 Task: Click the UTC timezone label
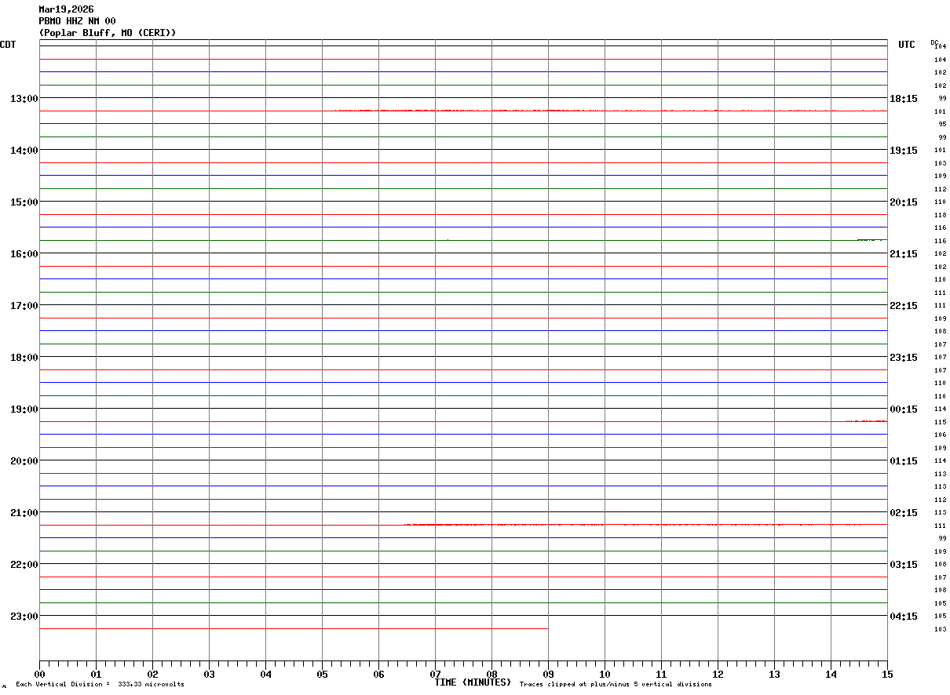(907, 45)
